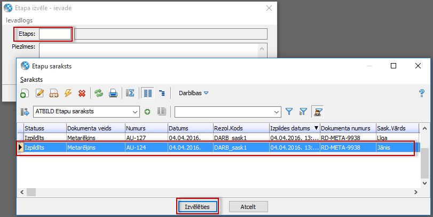Image resolution: width=433 pixels, height=217 pixels.
Task: Click the new record icon with green plus
Action: pos(25,93)
